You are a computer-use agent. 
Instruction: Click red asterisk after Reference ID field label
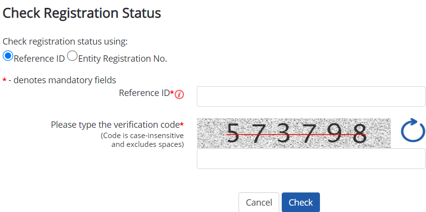point(172,93)
